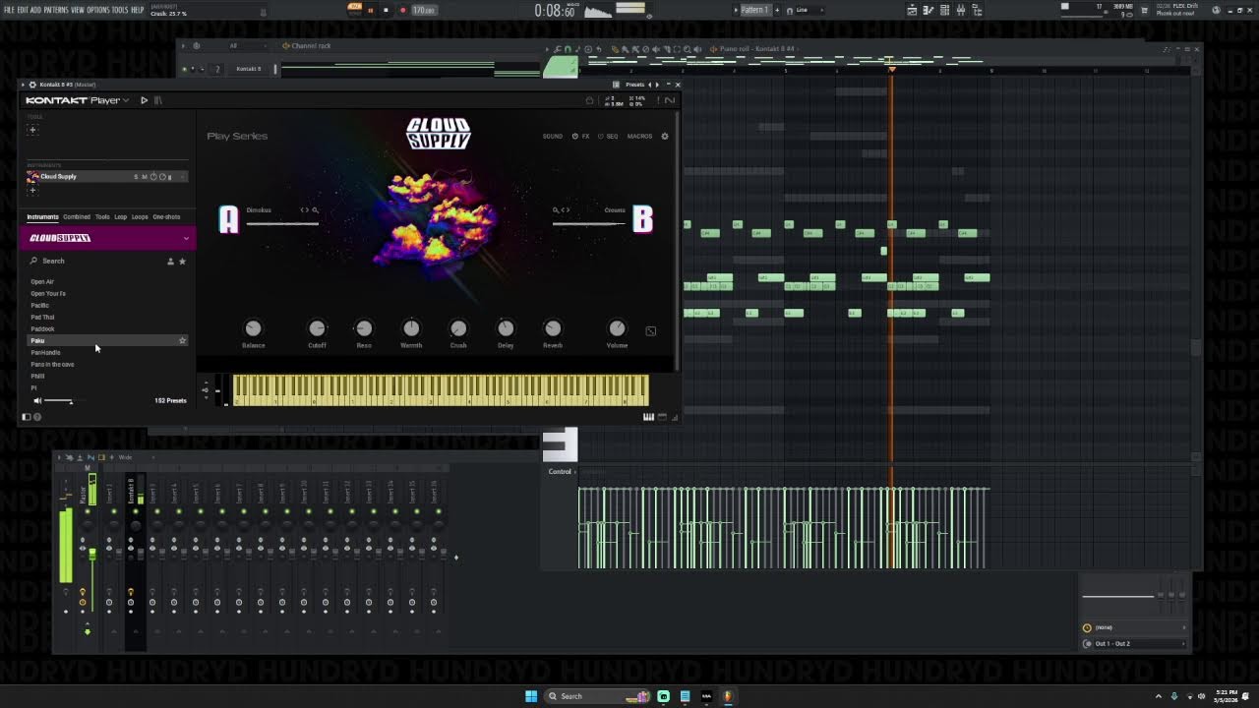Switch to the Combined tab

[76, 217]
